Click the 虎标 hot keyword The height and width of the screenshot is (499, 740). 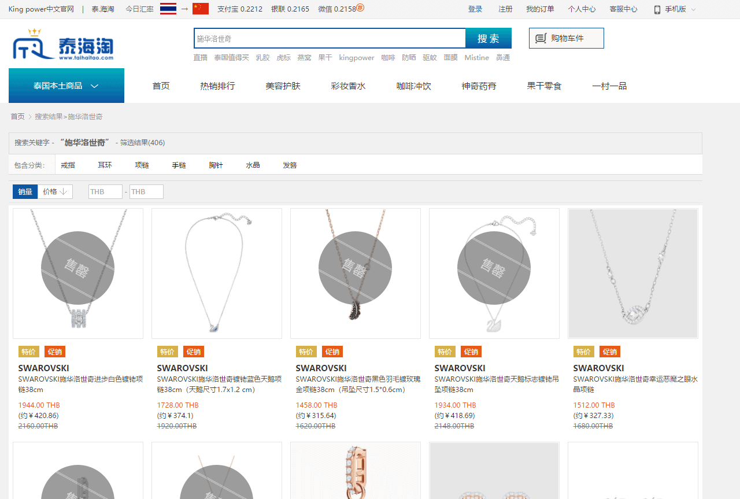[283, 58]
